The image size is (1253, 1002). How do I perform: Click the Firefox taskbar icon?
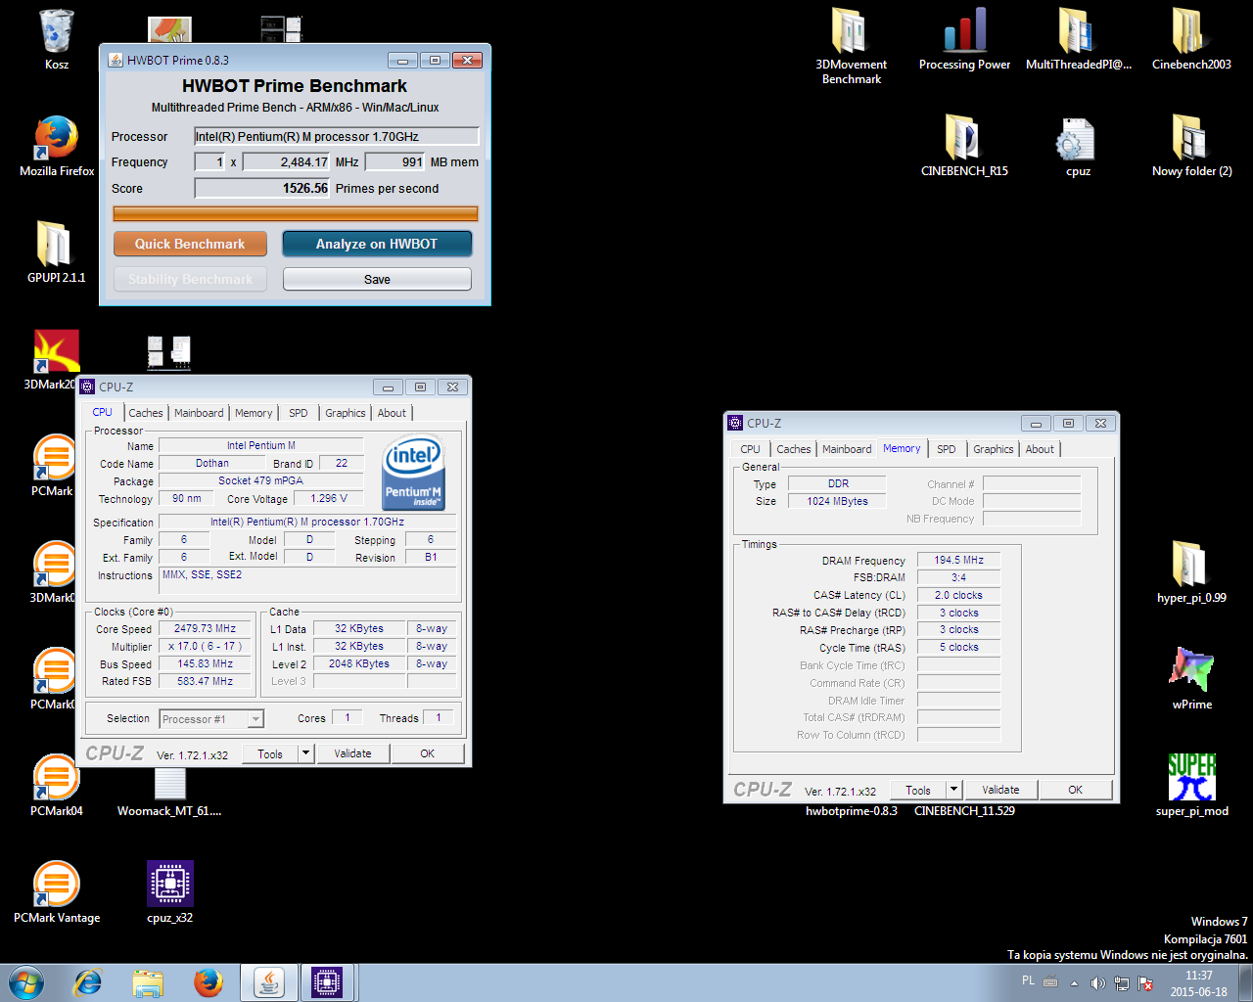(208, 982)
